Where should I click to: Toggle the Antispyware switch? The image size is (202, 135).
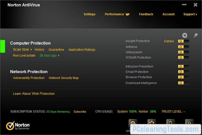click(184, 52)
